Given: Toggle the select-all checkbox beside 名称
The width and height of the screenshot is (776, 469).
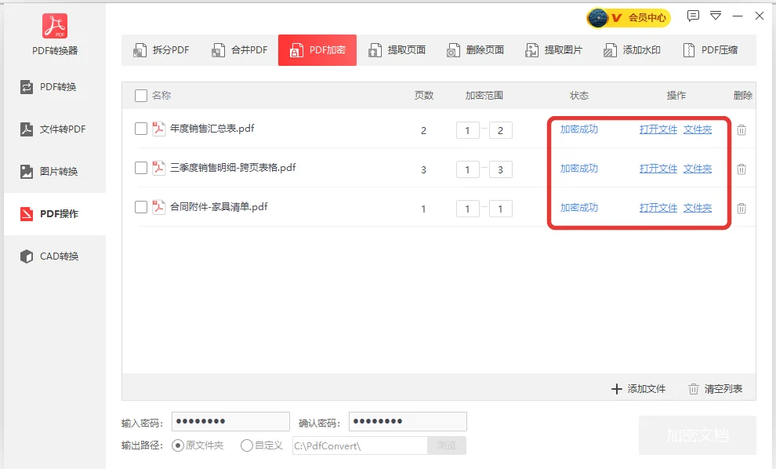Looking at the screenshot, I should point(141,96).
